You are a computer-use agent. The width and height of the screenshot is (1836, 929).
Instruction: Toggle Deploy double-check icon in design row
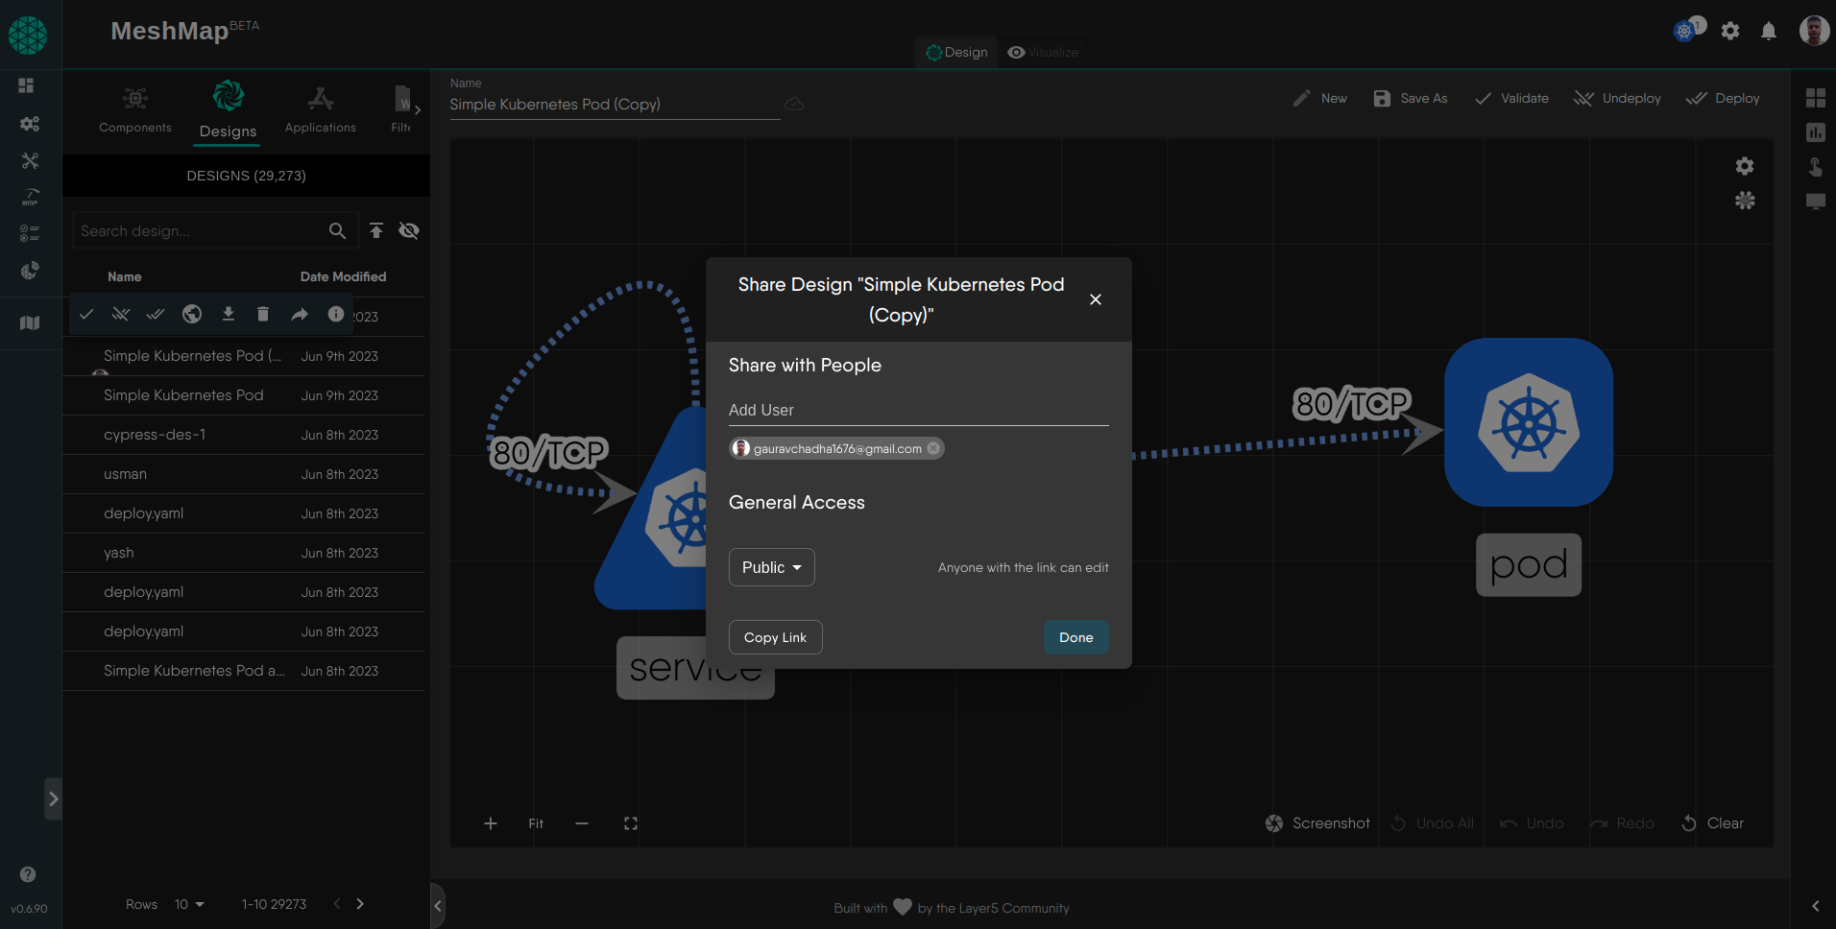156,314
